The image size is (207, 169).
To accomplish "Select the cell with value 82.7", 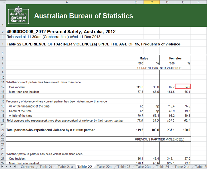I will pos(167,87).
